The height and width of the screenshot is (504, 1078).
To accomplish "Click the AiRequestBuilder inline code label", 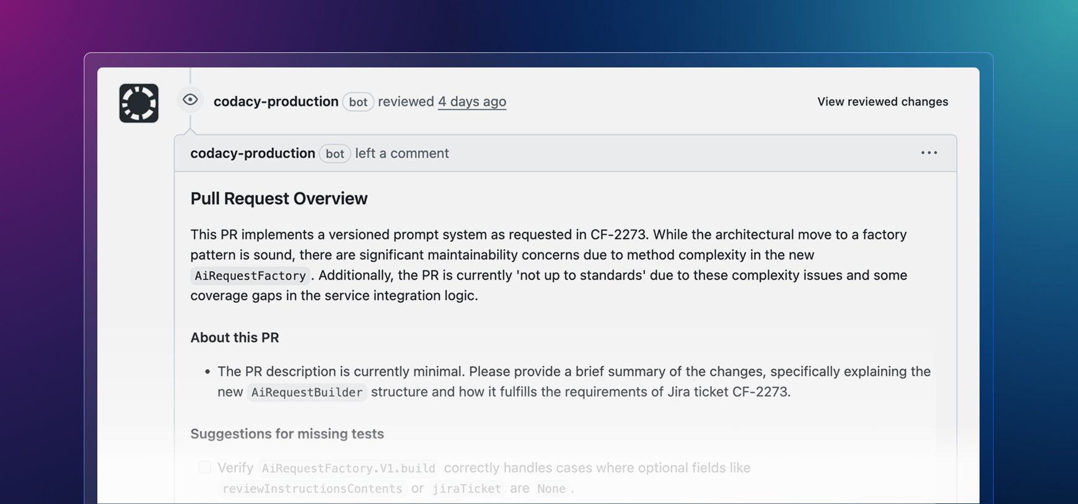I will (307, 392).
